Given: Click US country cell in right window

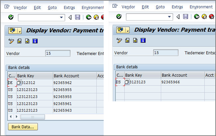Looking at the screenshot, I should tap(120, 82).
